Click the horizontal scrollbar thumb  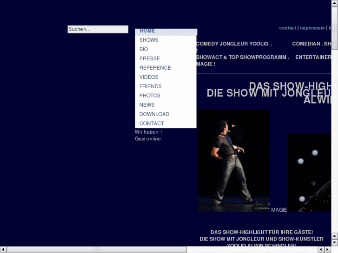pos(97,250)
